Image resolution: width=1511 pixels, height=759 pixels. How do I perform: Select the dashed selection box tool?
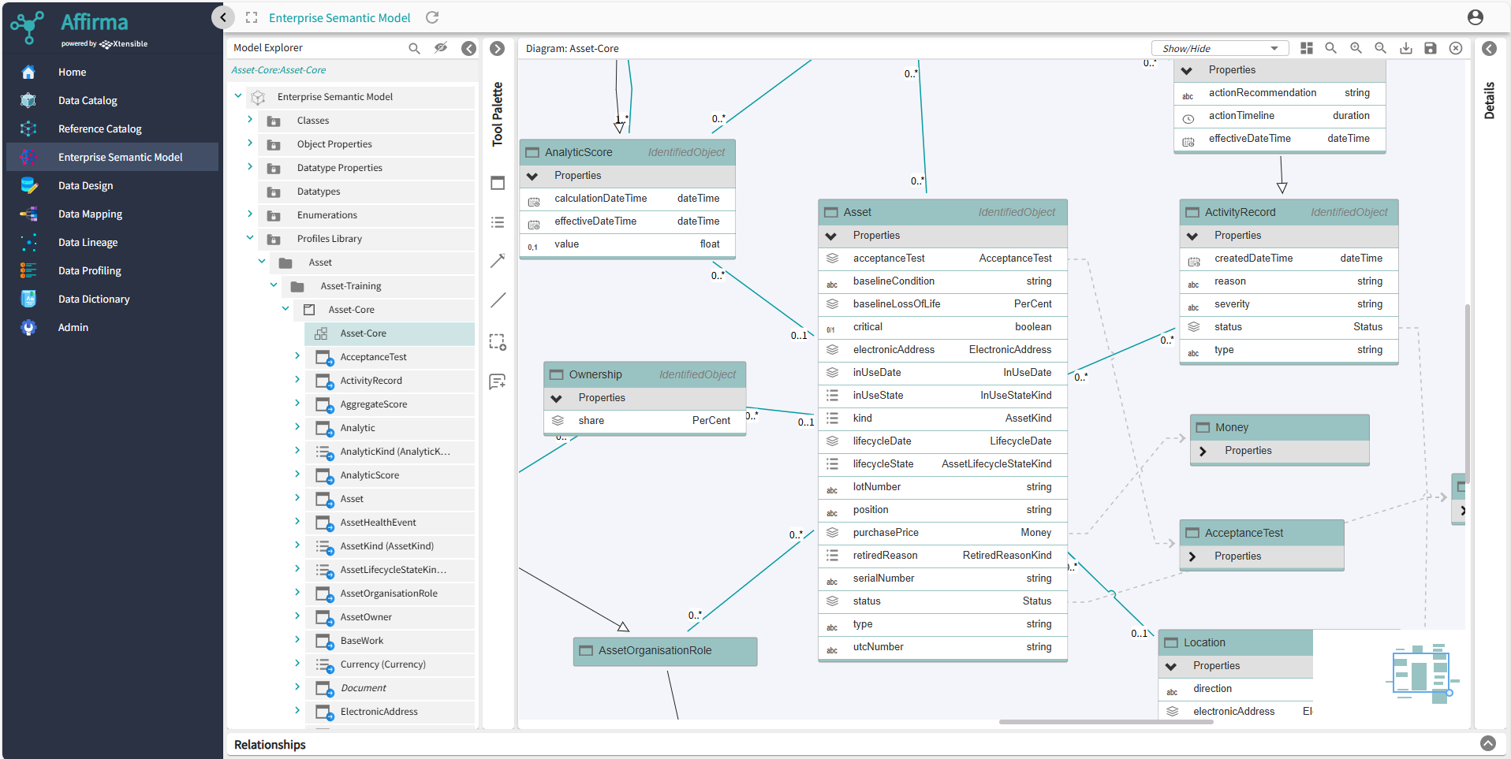(498, 342)
